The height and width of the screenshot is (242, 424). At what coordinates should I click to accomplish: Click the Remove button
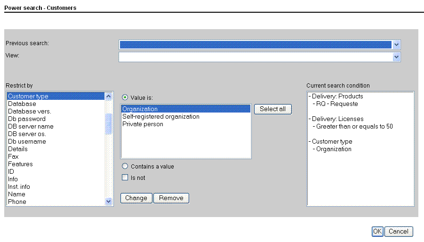pyautogui.click(x=171, y=198)
